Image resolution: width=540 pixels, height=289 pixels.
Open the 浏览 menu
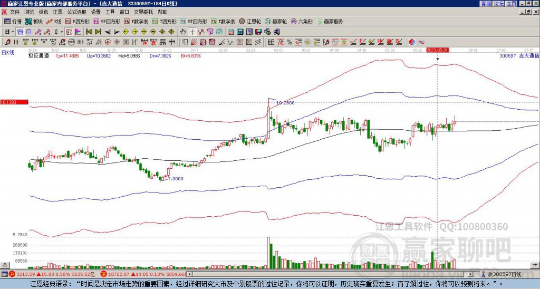tap(29, 12)
